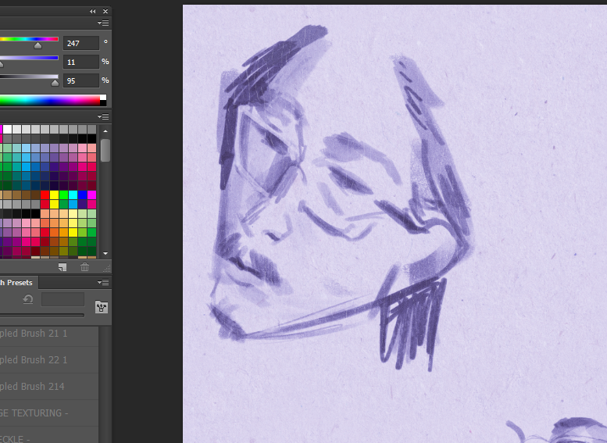
Task: Click the brightness field showing 95
Action: 81,80
